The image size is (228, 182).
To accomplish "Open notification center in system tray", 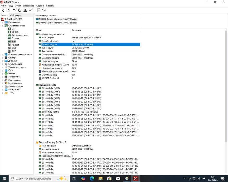I will 223,179.
